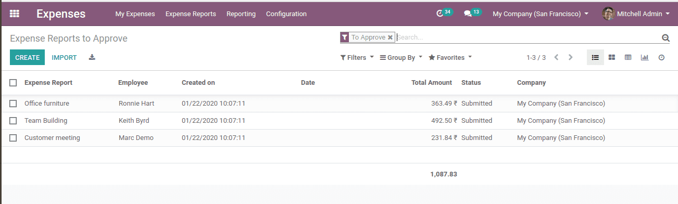678x204 pixels.
Task: Click the download export icon
Action: 92,57
